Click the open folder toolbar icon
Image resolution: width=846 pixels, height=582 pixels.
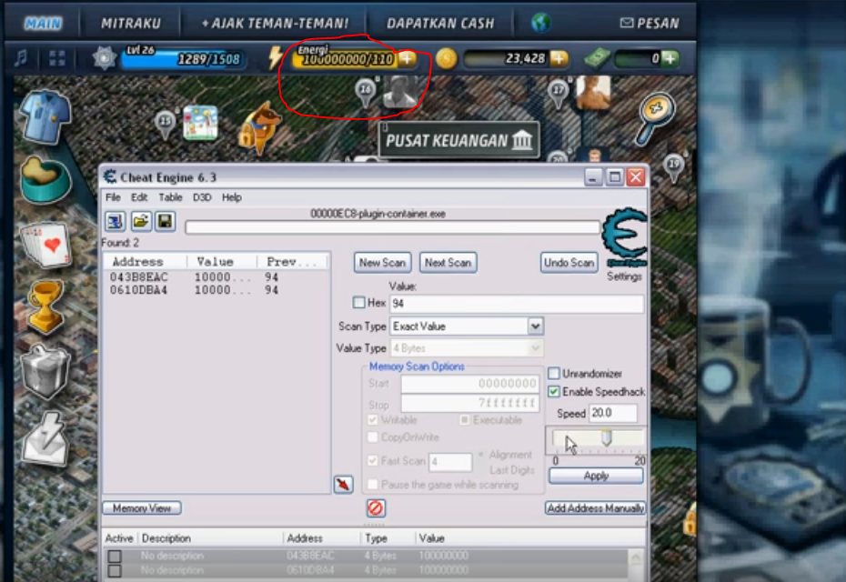(x=140, y=221)
